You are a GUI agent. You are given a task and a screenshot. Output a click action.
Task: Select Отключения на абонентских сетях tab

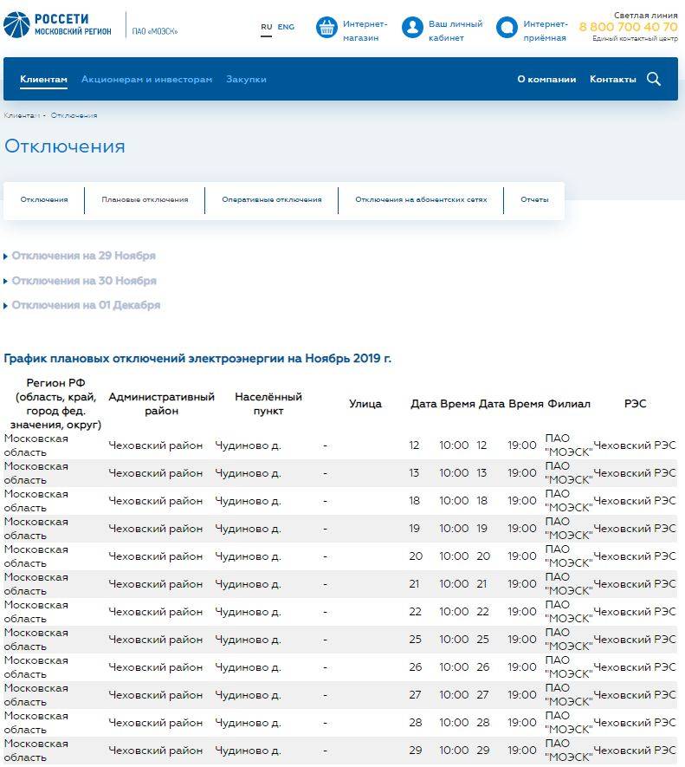pyautogui.click(x=421, y=199)
